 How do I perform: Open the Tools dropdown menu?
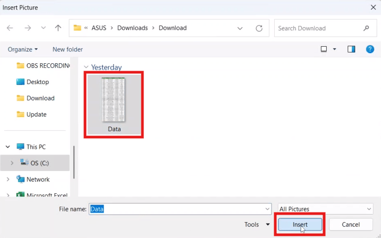(x=257, y=224)
